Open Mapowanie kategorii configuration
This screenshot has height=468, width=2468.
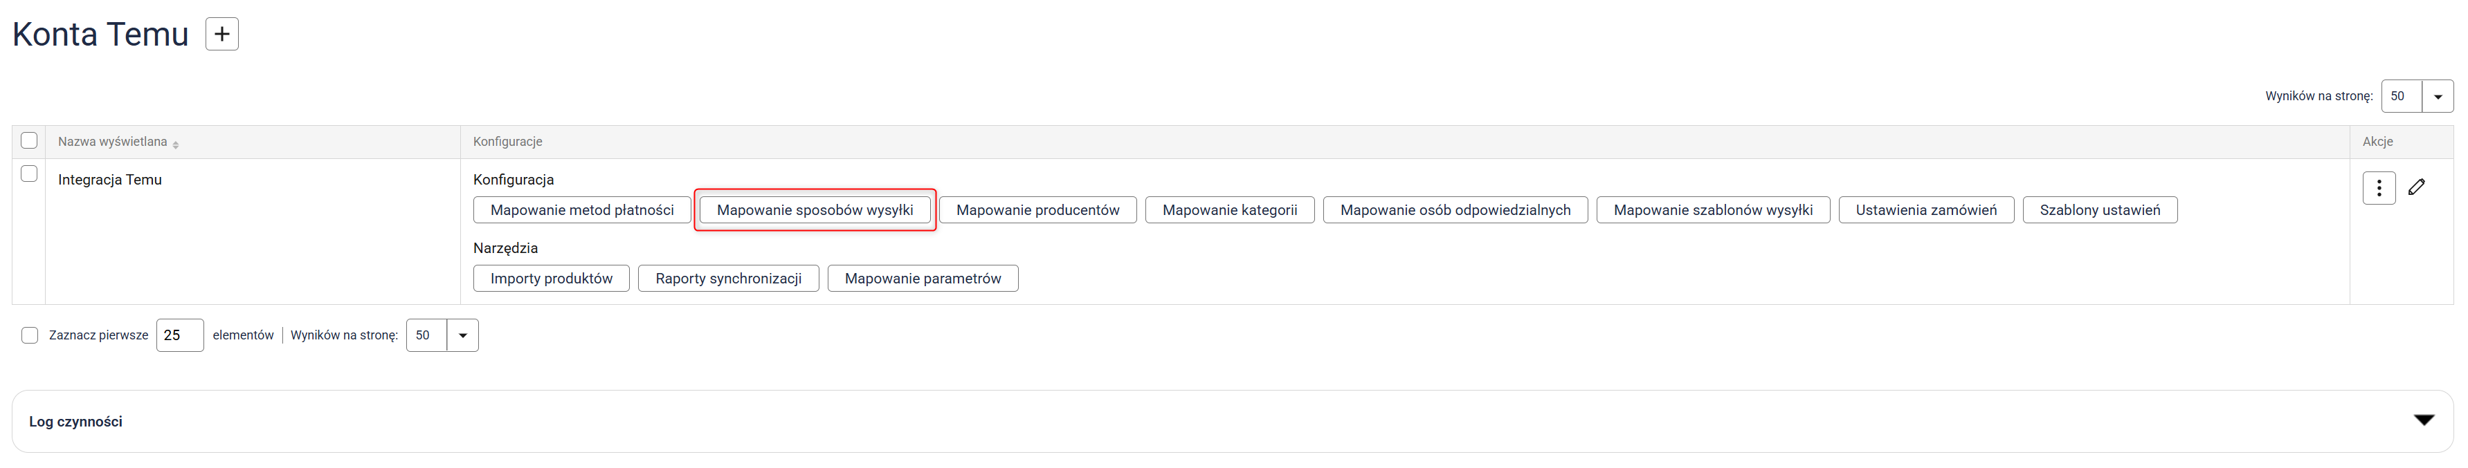click(1229, 211)
